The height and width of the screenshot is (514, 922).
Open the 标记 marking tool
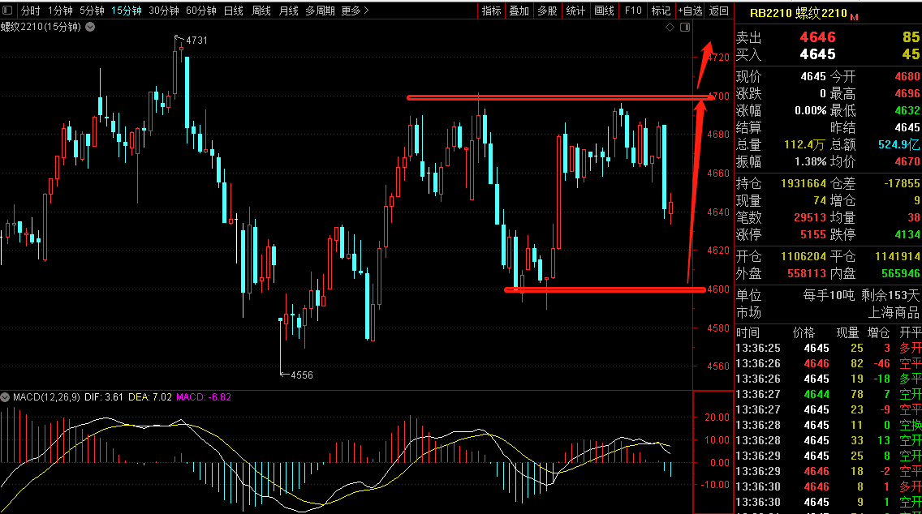[661, 11]
